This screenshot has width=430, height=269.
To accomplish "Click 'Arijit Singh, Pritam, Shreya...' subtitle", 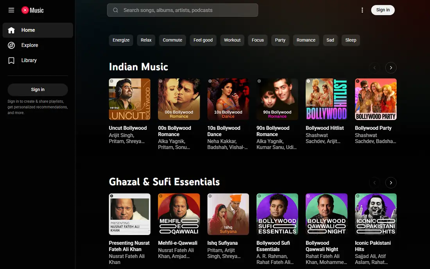I will click(127, 138).
